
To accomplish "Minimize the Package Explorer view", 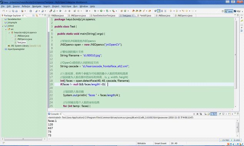I will pyautogui.click(x=42, y=15).
